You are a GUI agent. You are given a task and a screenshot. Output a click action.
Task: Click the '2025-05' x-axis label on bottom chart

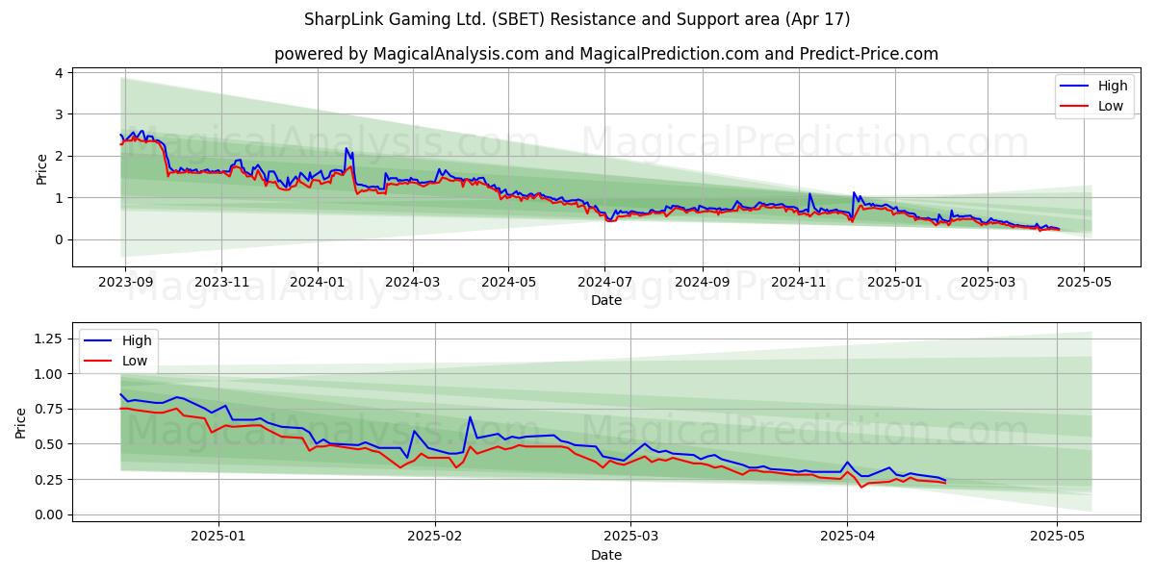(1057, 538)
